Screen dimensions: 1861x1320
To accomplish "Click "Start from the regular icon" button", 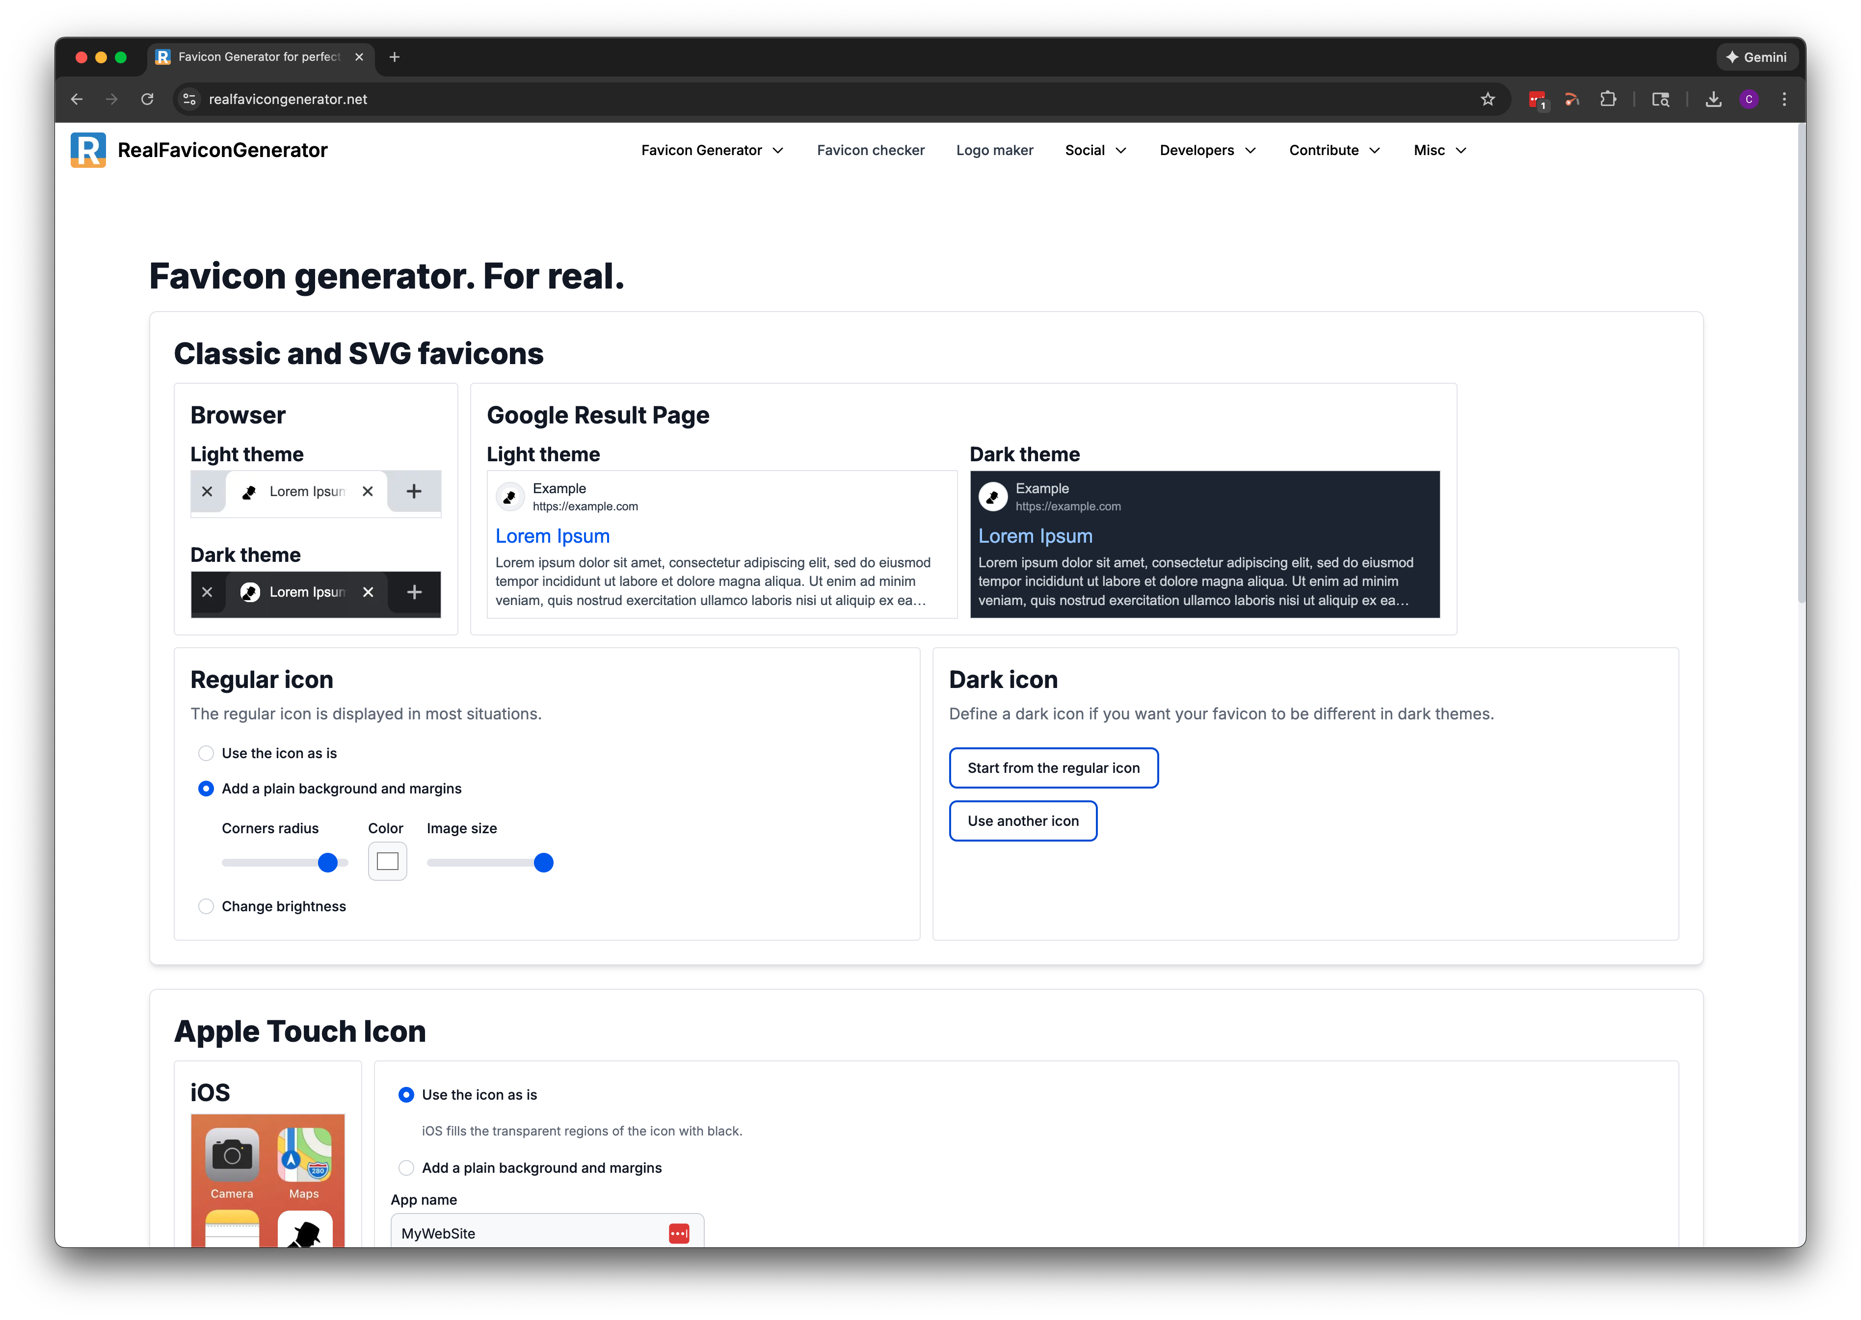I will (x=1053, y=767).
